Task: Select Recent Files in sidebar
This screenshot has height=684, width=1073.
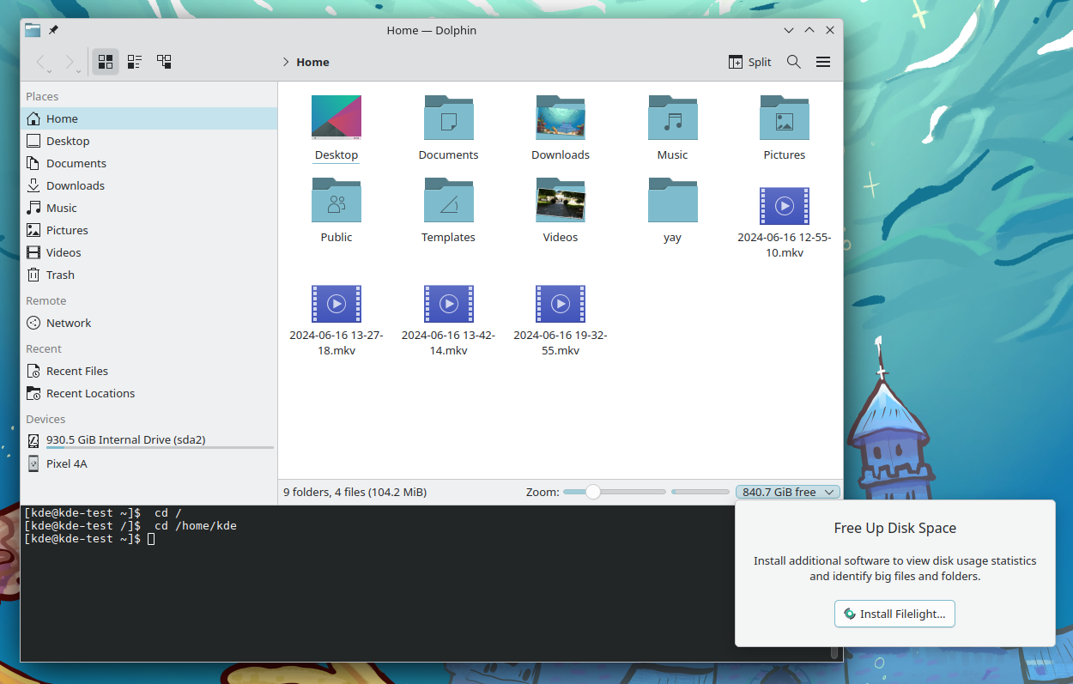Action: (x=76, y=371)
